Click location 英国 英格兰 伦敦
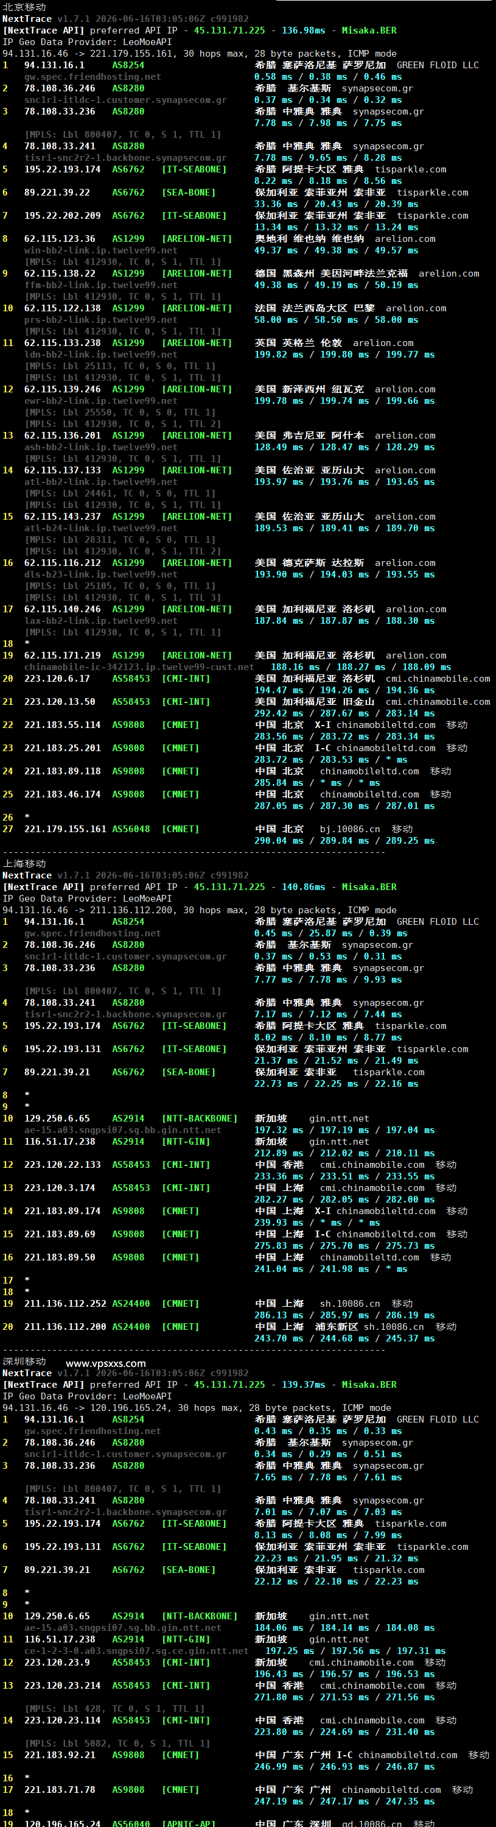Image resolution: width=496 pixels, height=1827 pixels. pos(298,343)
